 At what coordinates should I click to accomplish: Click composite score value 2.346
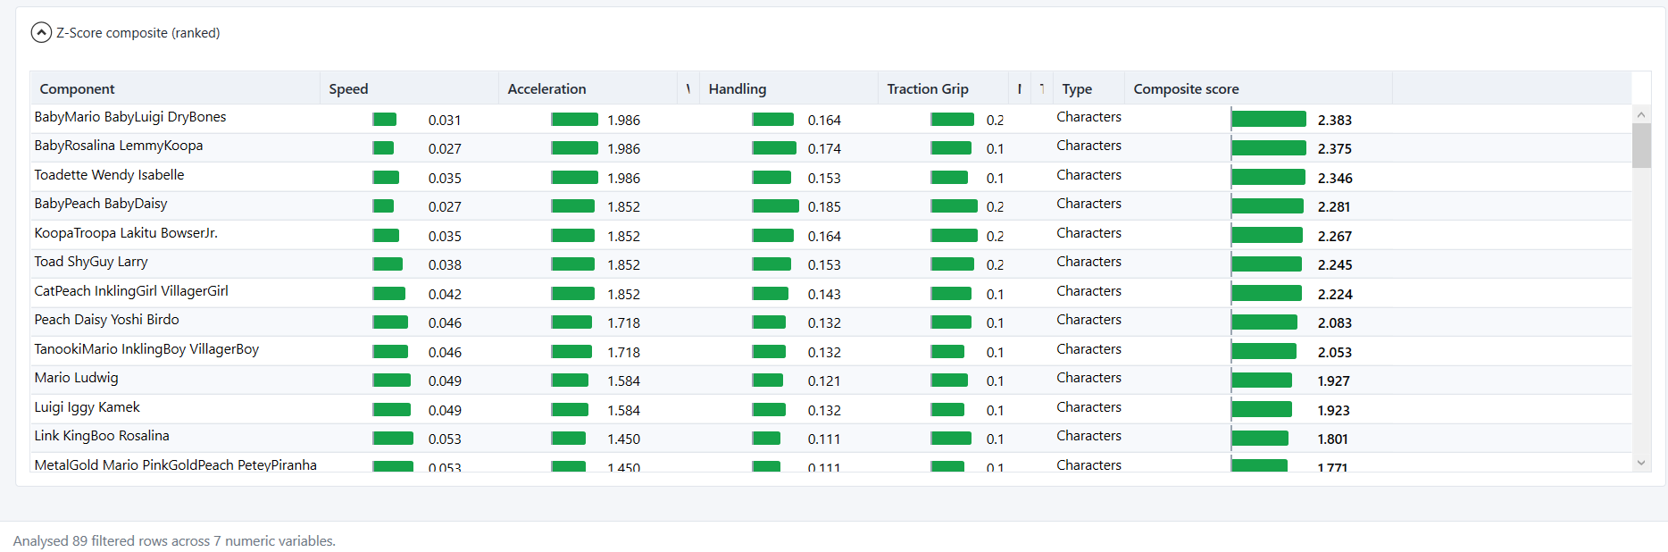tap(1334, 178)
